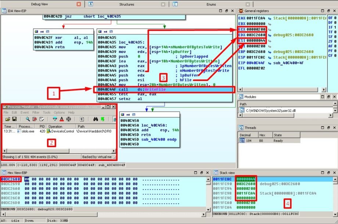
Task: Open the Highlight icon with red A
Action: tap(62, 119)
